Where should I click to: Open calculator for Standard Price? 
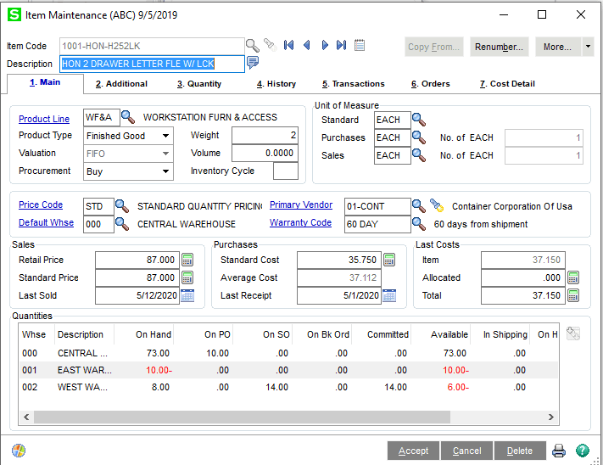(187, 277)
